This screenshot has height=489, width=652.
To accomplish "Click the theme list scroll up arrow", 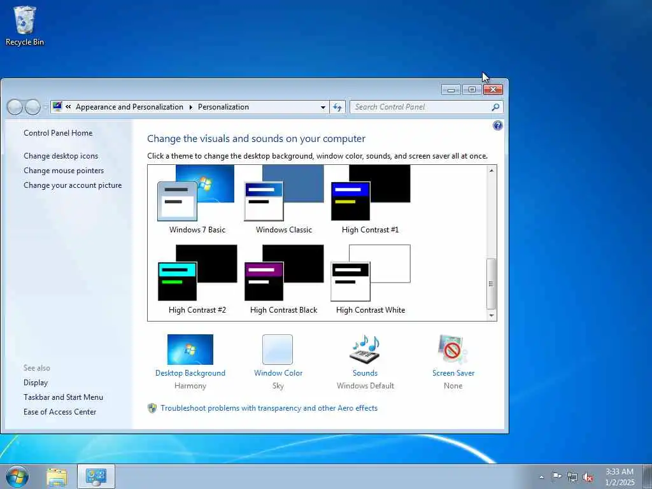I will click(492, 171).
